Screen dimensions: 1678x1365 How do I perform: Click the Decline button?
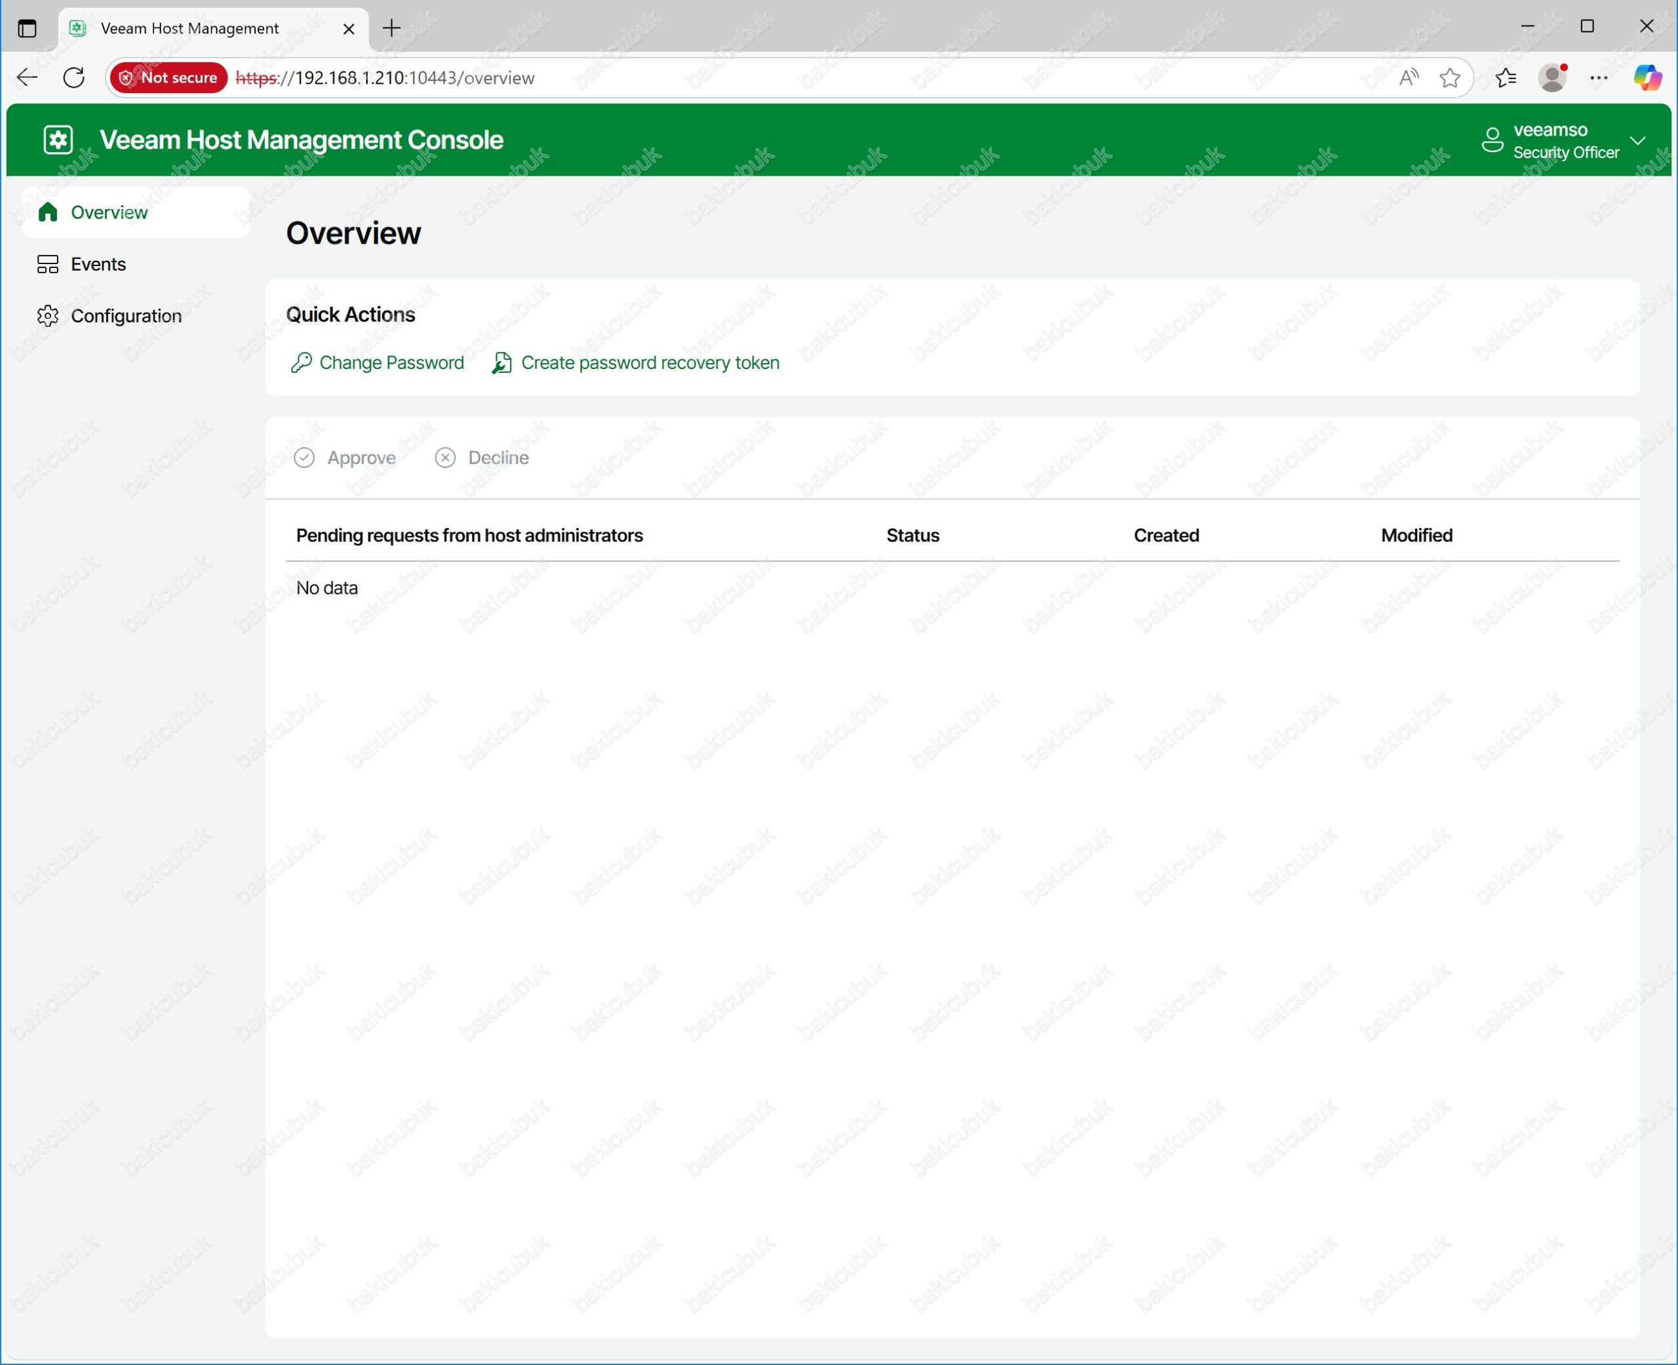[482, 457]
